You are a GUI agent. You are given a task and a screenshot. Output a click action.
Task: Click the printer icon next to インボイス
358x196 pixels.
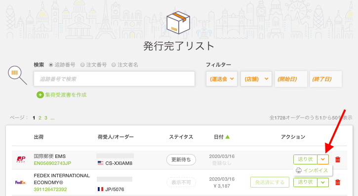click(299, 170)
